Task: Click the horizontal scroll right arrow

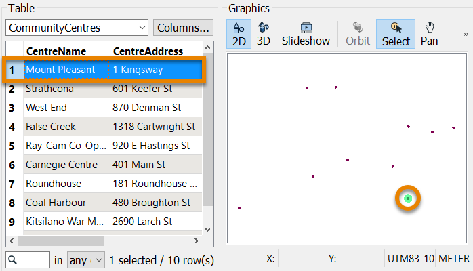Action: pyautogui.click(x=197, y=241)
